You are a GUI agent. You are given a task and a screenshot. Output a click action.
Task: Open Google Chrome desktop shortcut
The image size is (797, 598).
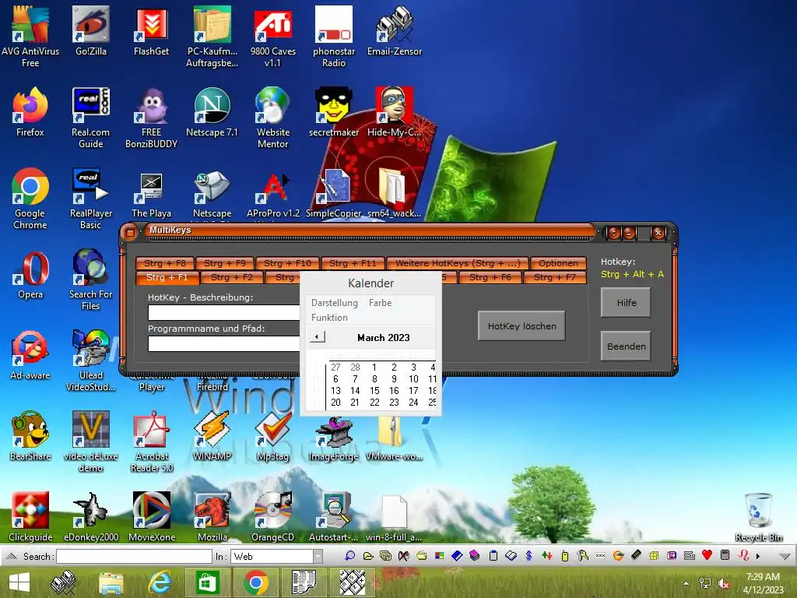pos(30,199)
